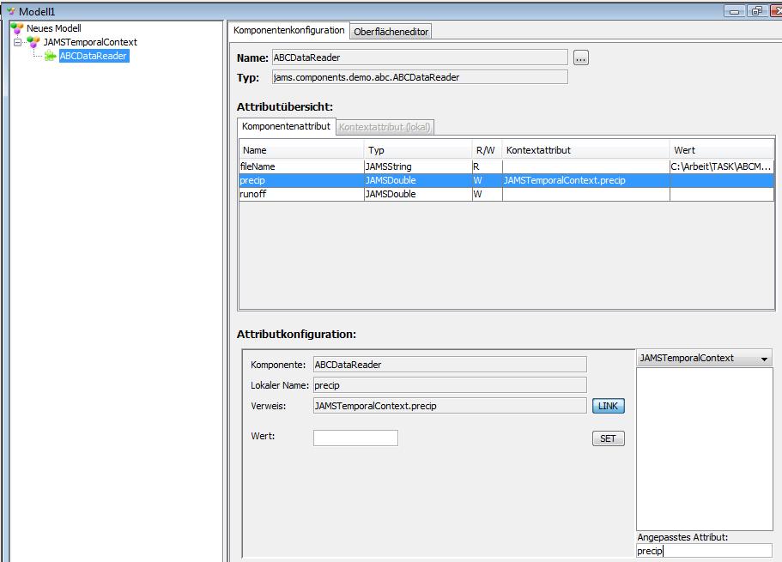Switch to the Oberflächeneditor tab
This screenshot has width=782, height=562.
tap(391, 32)
